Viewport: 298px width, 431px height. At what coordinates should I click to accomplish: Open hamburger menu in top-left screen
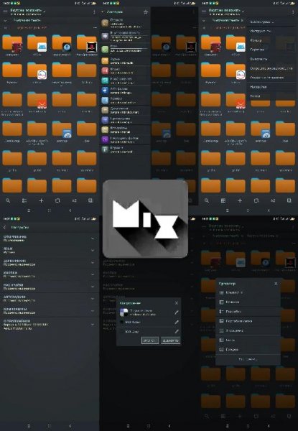click(5, 11)
